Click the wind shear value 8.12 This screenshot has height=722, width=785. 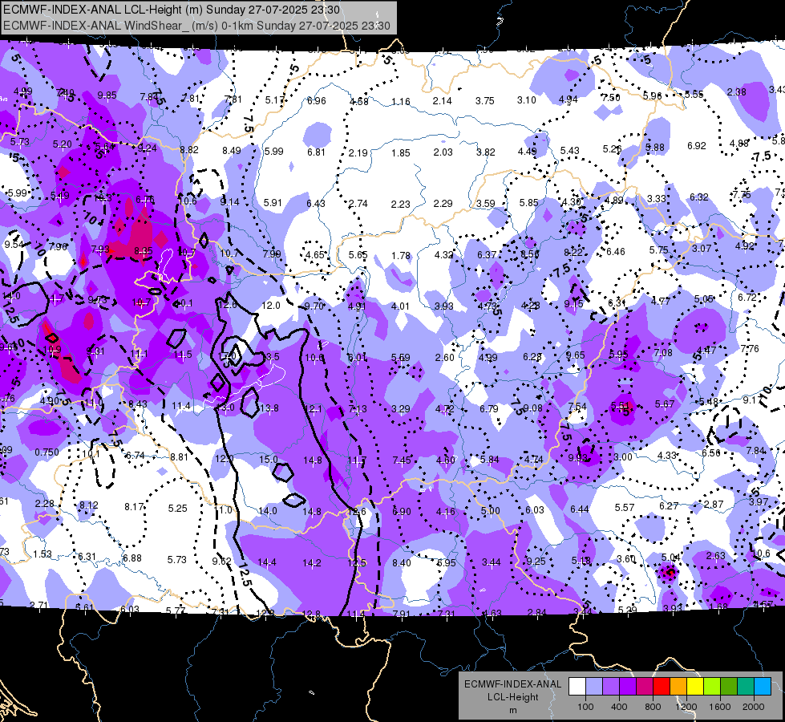coord(89,505)
